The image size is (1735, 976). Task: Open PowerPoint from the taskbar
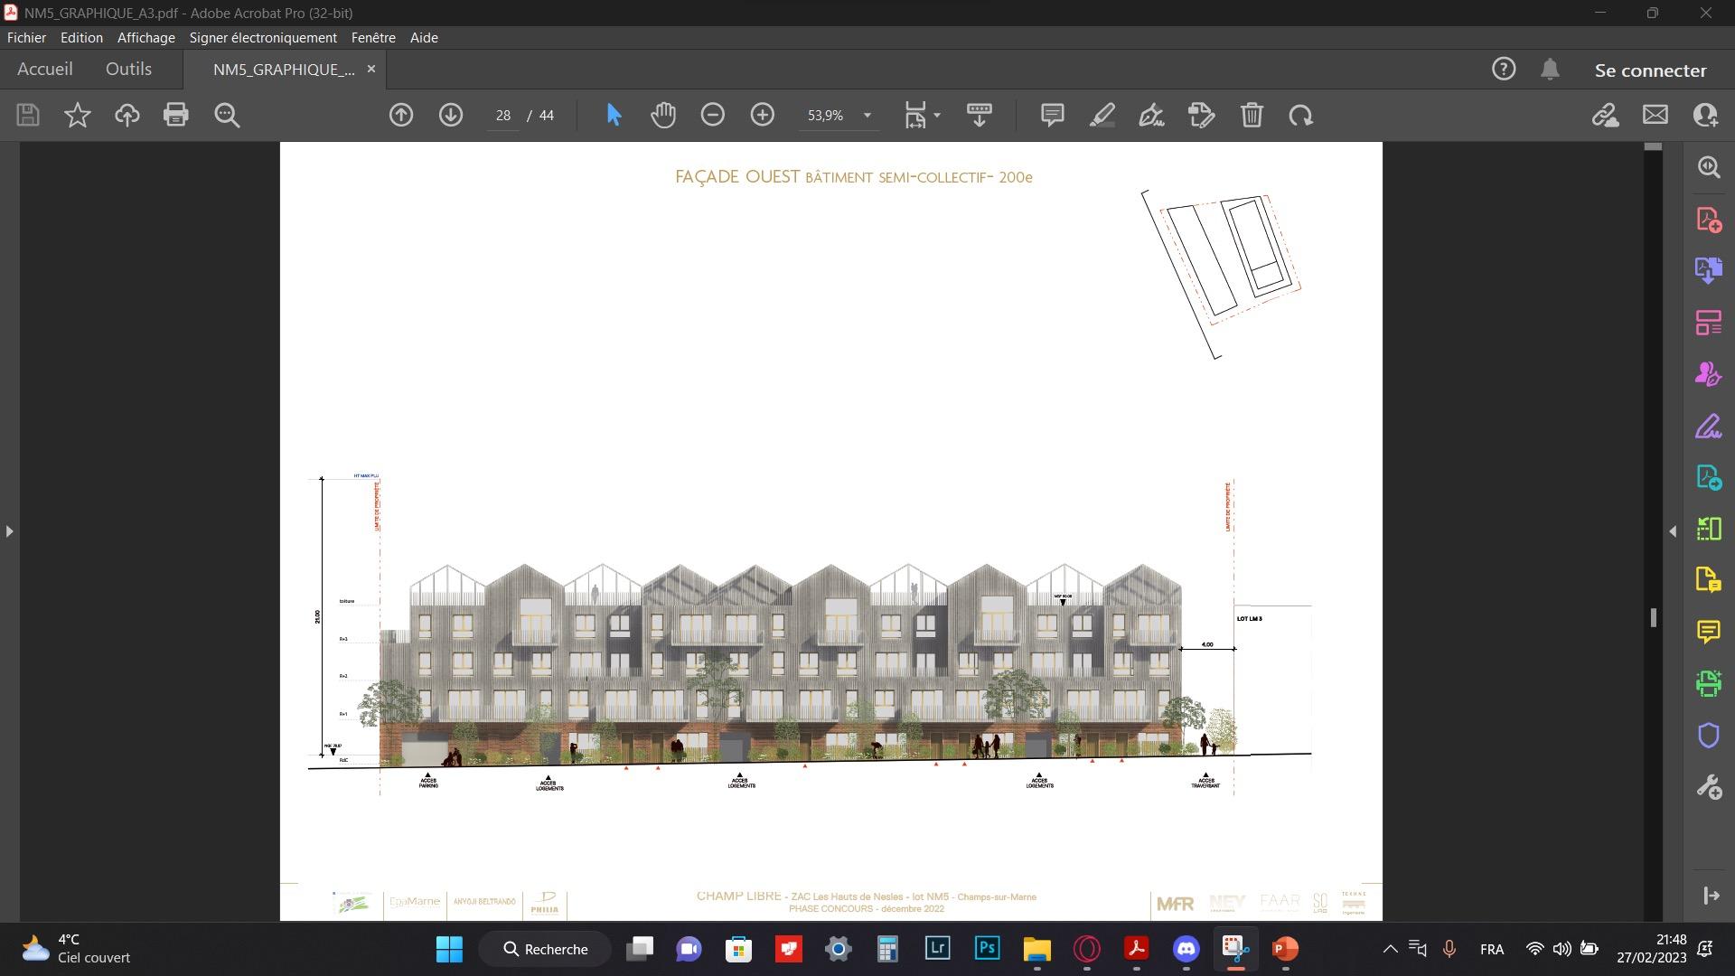[1285, 948]
